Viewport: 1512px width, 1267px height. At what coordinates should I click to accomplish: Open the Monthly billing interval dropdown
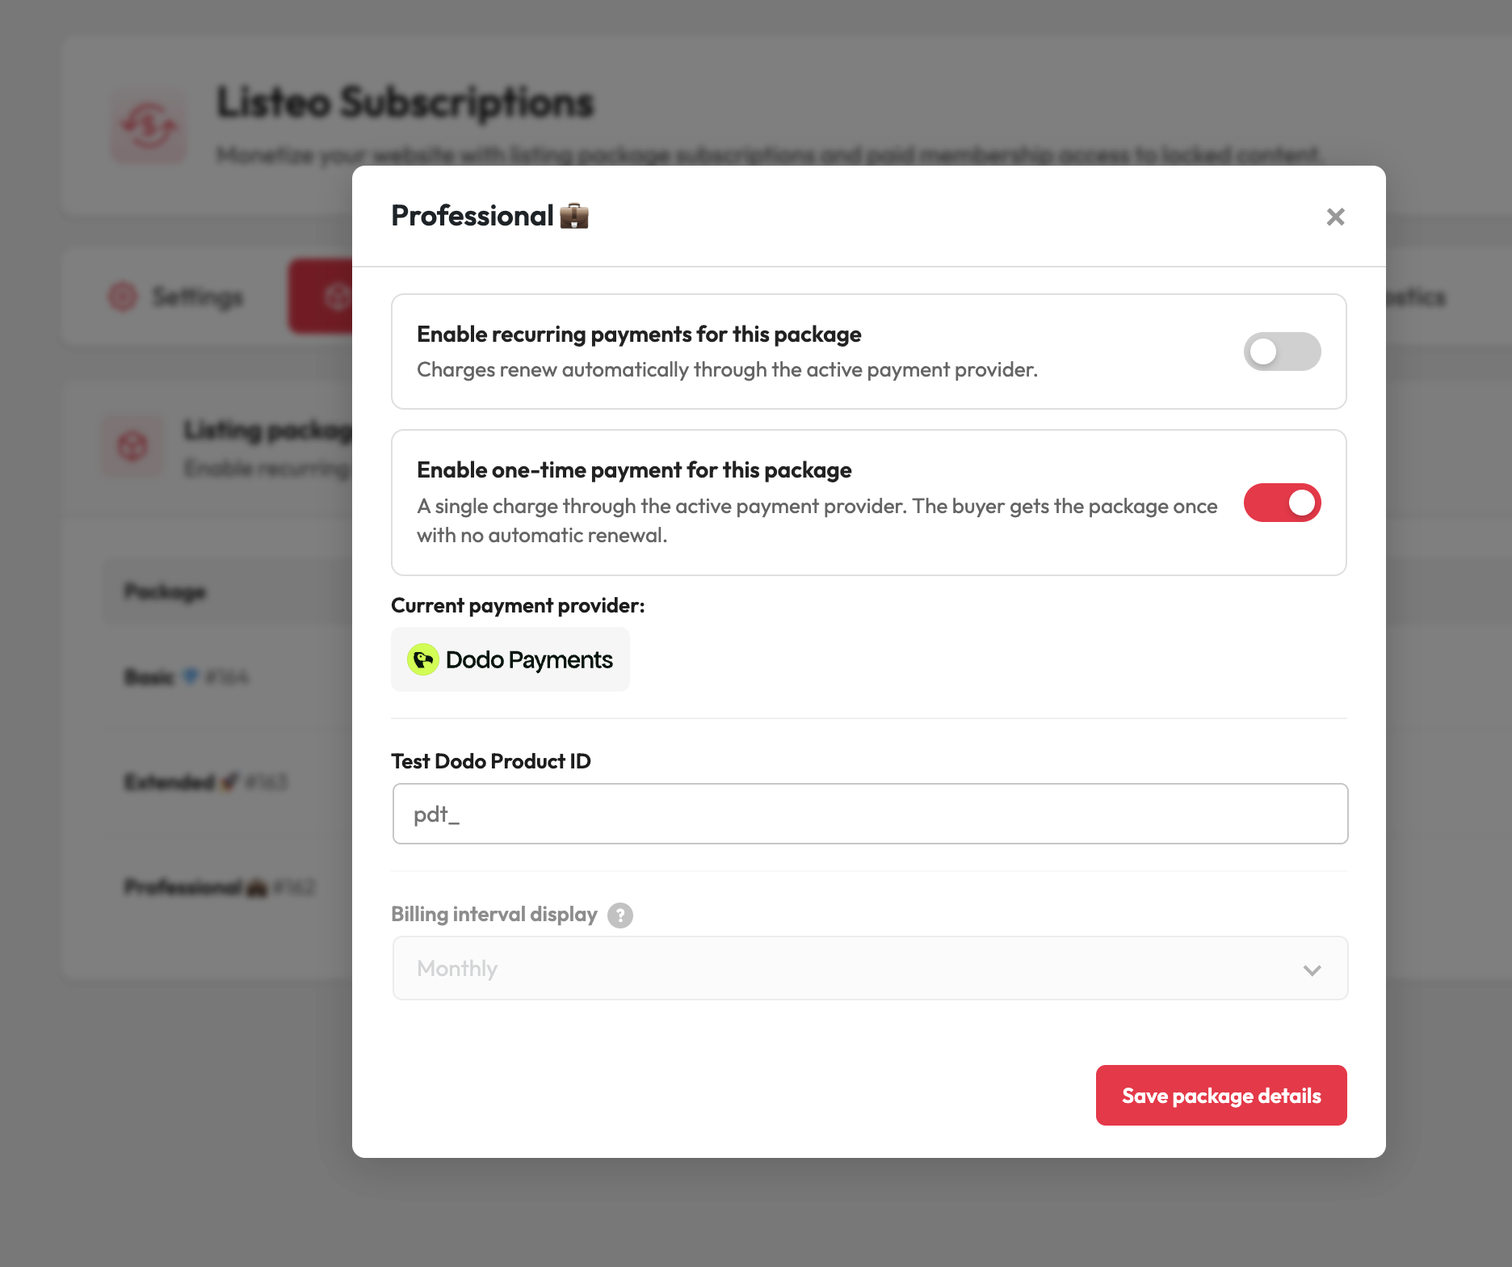point(870,968)
